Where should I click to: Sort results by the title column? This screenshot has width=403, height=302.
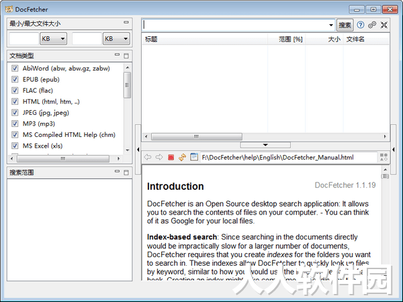point(205,39)
